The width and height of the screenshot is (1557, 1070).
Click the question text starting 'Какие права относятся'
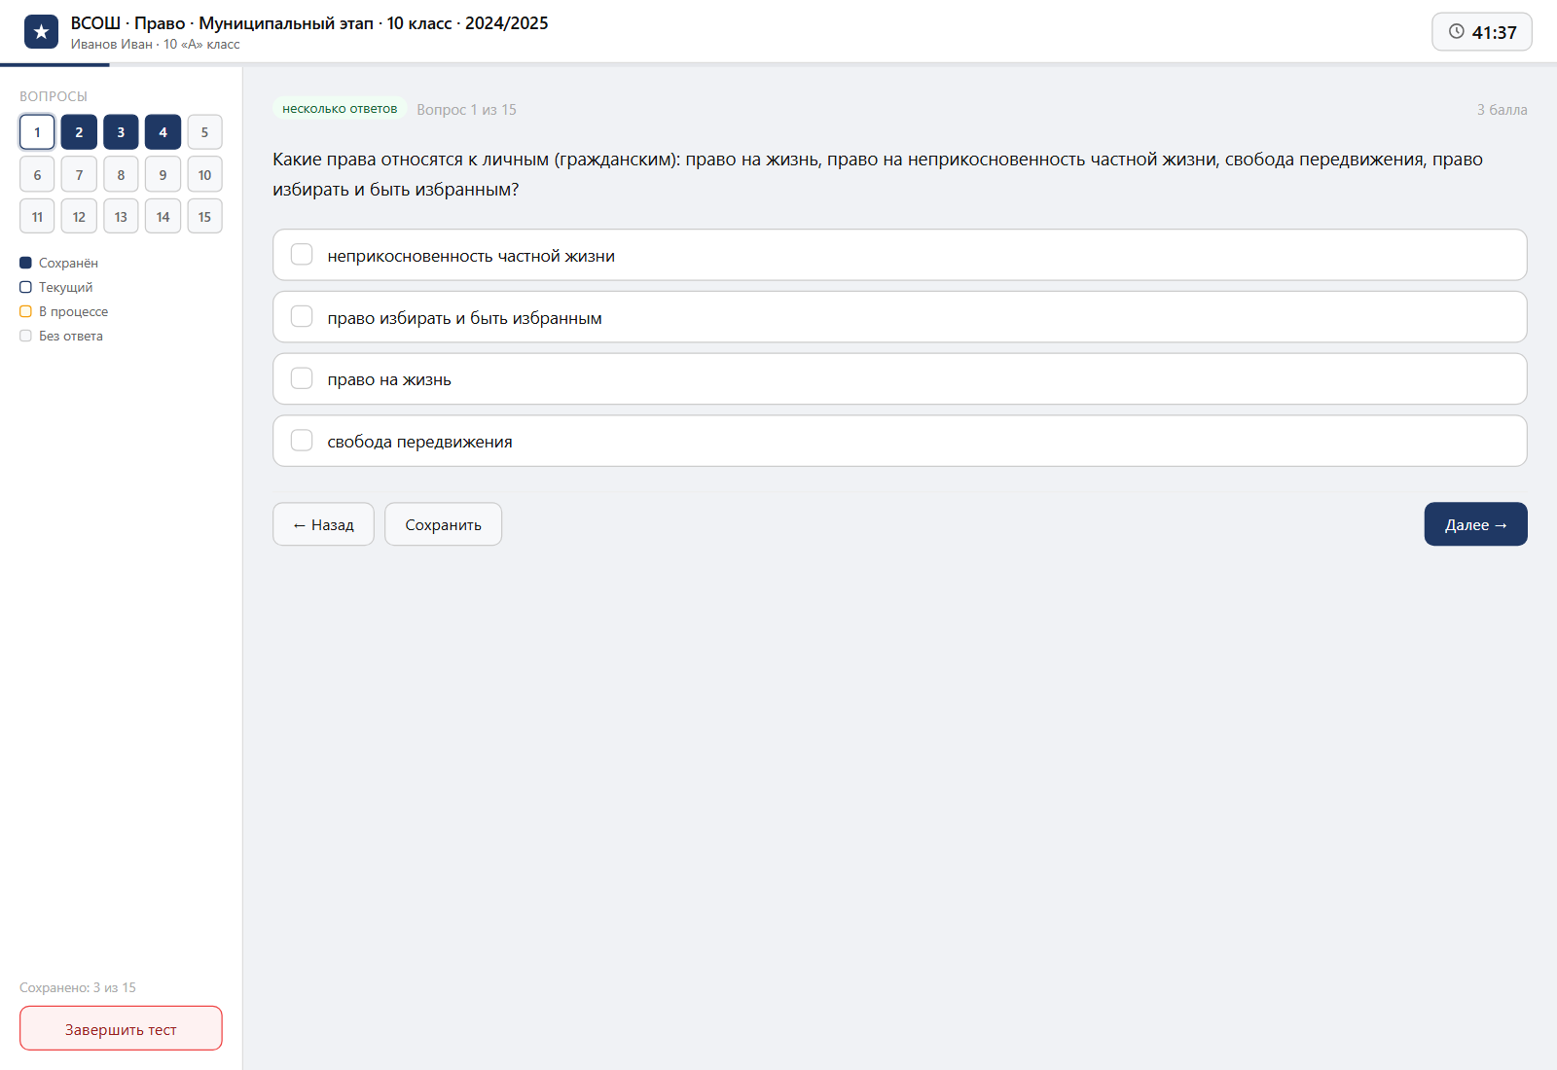click(x=878, y=174)
